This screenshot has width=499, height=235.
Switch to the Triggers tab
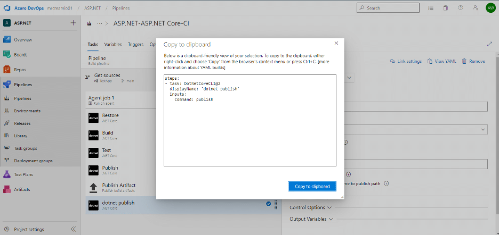pyautogui.click(x=135, y=45)
